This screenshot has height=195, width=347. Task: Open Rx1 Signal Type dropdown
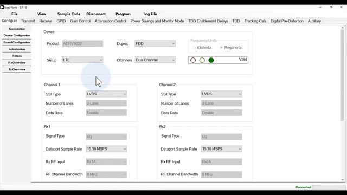(106, 137)
